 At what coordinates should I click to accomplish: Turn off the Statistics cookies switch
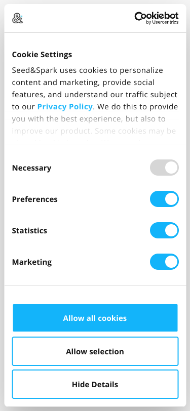tap(164, 230)
